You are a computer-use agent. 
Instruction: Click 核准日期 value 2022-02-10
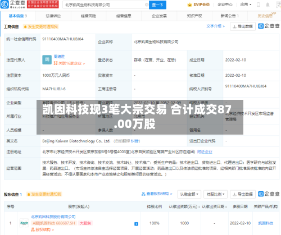(235, 76)
